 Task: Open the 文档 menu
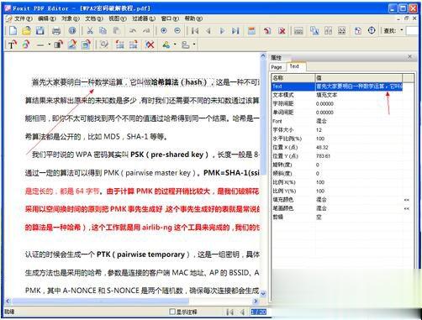(x=94, y=18)
